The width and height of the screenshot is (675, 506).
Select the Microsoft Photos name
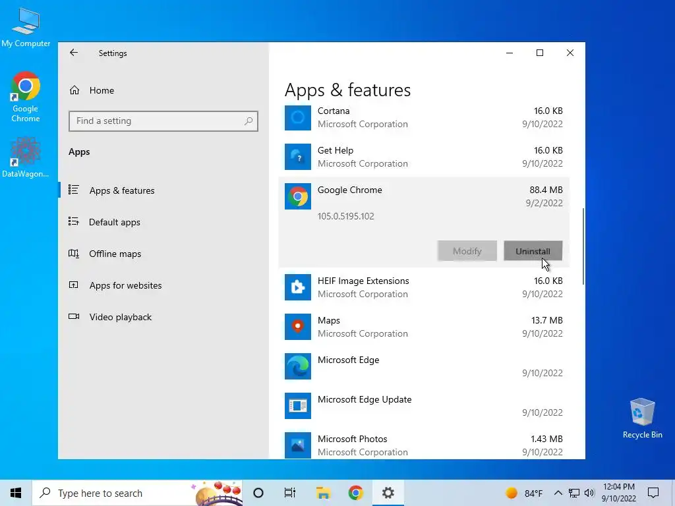[353, 439]
